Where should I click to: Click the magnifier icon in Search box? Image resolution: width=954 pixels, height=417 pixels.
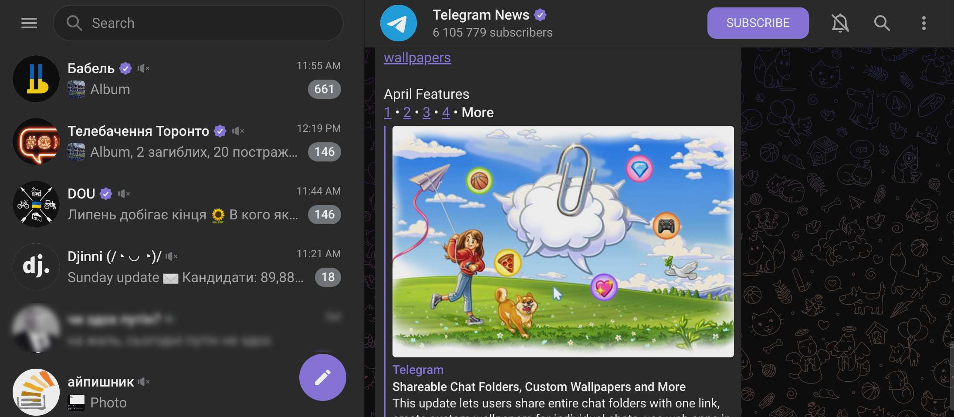tap(74, 23)
